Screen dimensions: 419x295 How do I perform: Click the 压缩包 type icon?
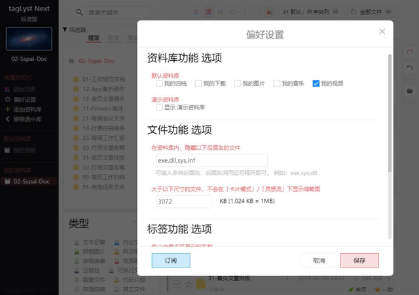tap(77, 270)
